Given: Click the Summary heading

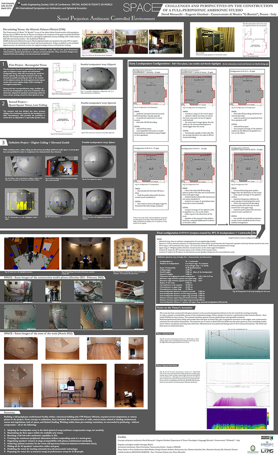Looking at the screenshot, I should tap(9, 412).
